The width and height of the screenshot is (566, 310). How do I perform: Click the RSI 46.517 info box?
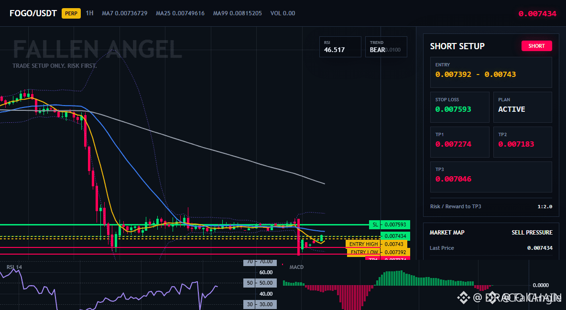(x=340, y=47)
